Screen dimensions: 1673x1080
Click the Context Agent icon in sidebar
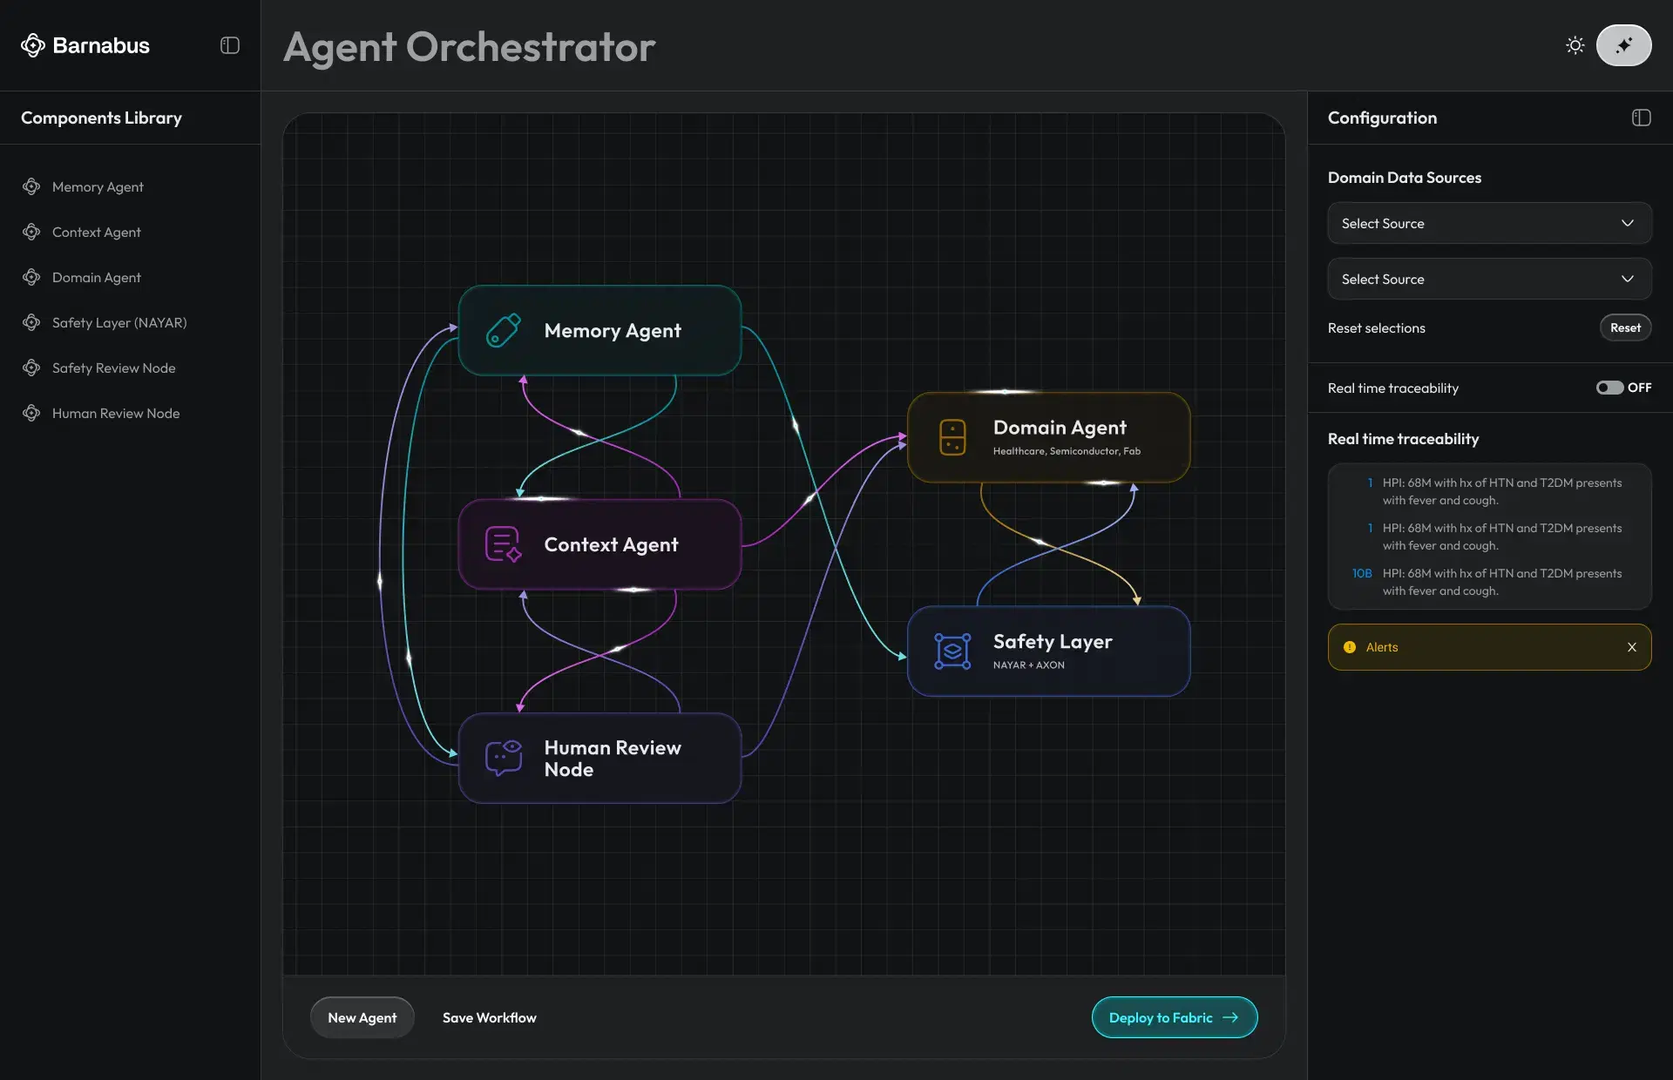pos(32,232)
